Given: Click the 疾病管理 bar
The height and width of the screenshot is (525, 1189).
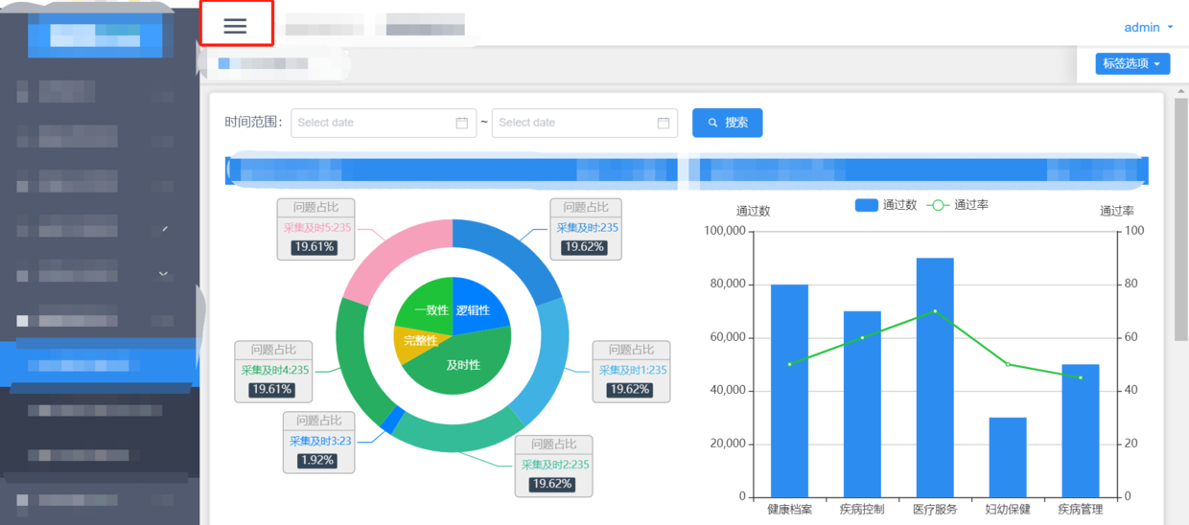Looking at the screenshot, I should pyautogui.click(x=1081, y=430).
